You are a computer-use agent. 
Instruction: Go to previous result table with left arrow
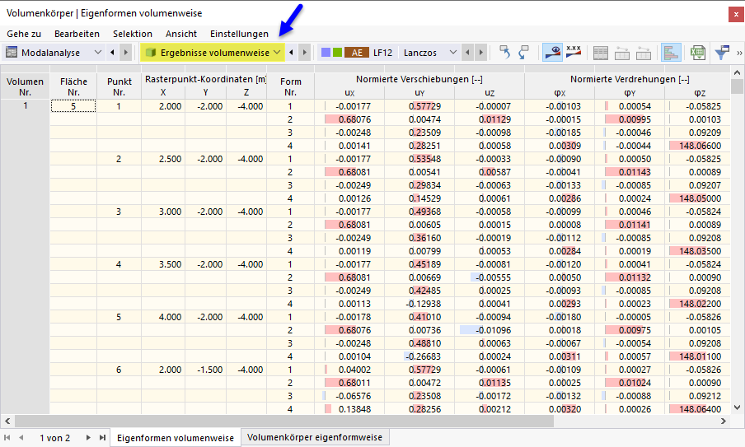coord(291,52)
